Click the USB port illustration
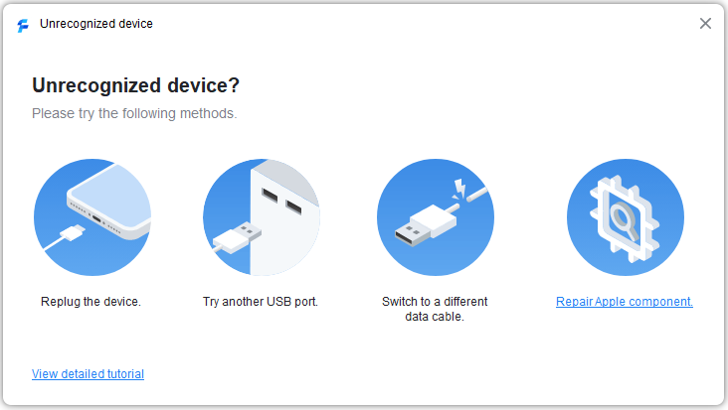This screenshot has height=410, width=728. pyautogui.click(x=261, y=216)
